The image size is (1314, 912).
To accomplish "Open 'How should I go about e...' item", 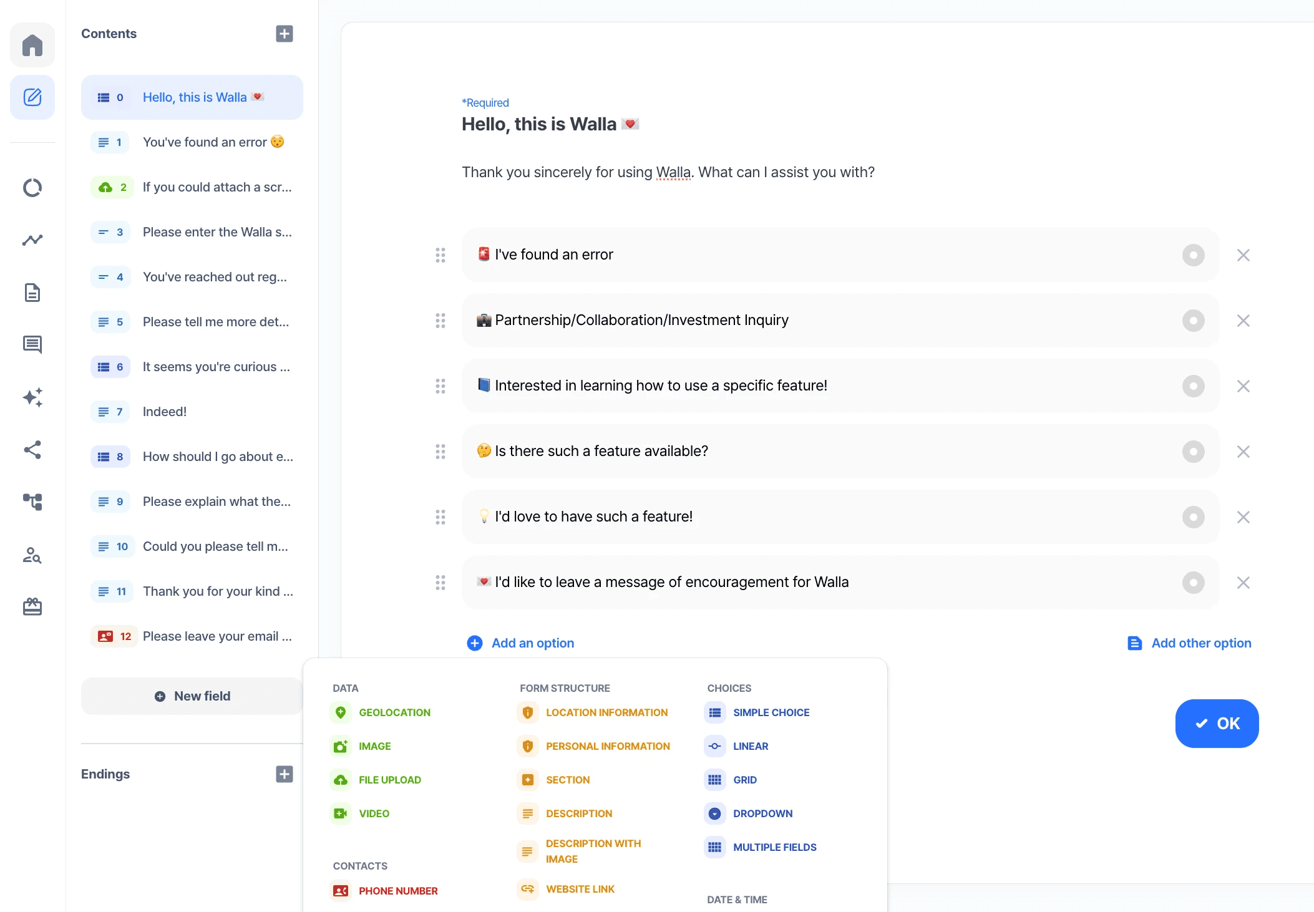I will pyautogui.click(x=192, y=457).
